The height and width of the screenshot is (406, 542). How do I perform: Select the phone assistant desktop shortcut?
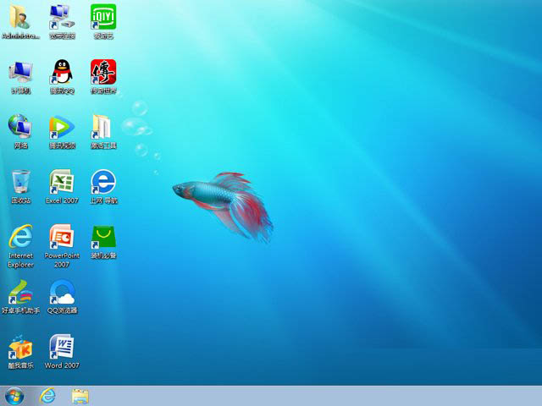pyautogui.click(x=20, y=293)
